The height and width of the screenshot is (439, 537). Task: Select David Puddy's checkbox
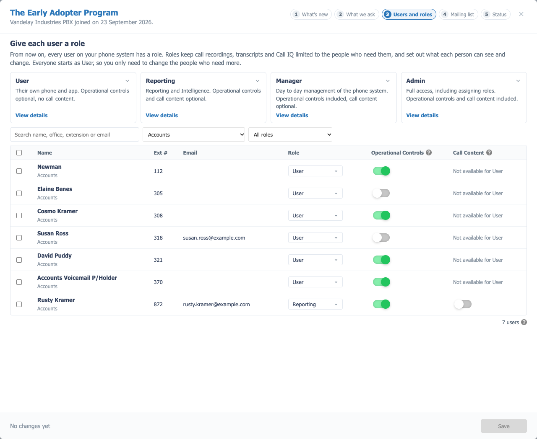pos(19,260)
